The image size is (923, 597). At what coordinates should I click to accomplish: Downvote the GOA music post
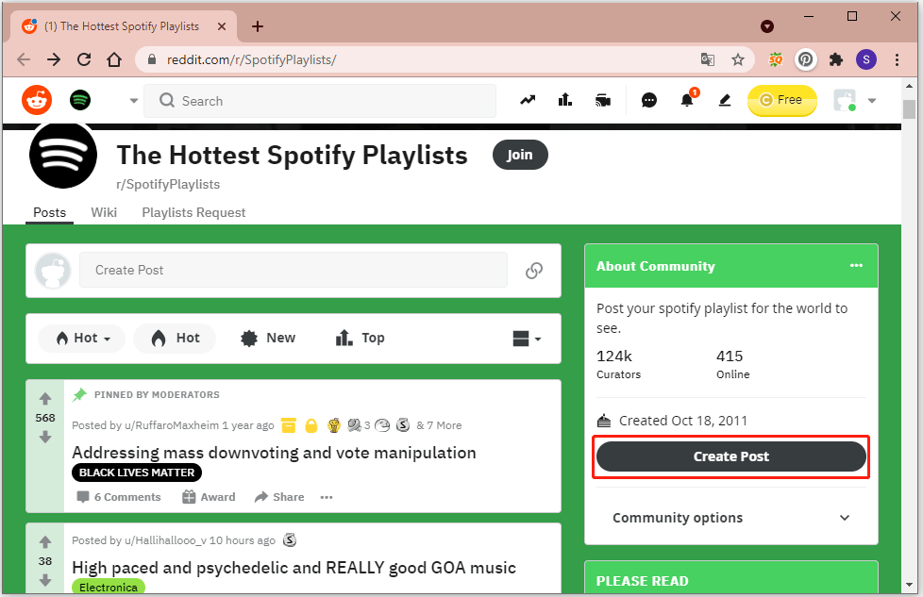(45, 581)
